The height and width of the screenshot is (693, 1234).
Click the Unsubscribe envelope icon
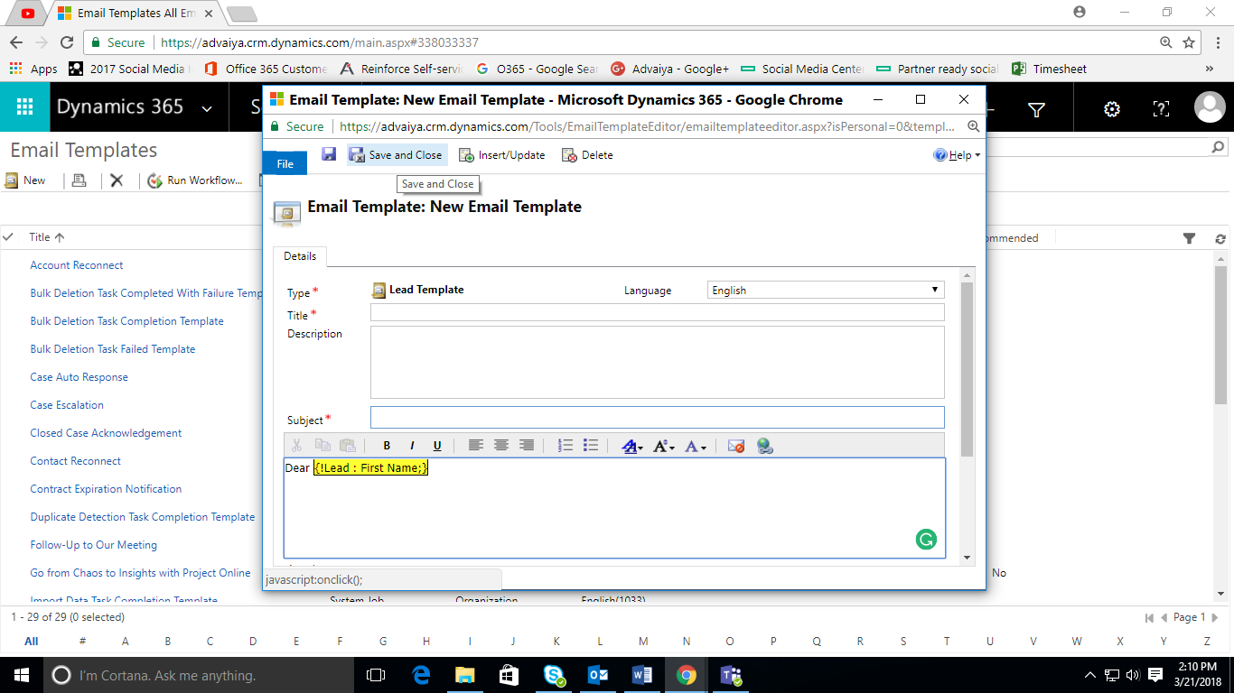click(x=736, y=446)
